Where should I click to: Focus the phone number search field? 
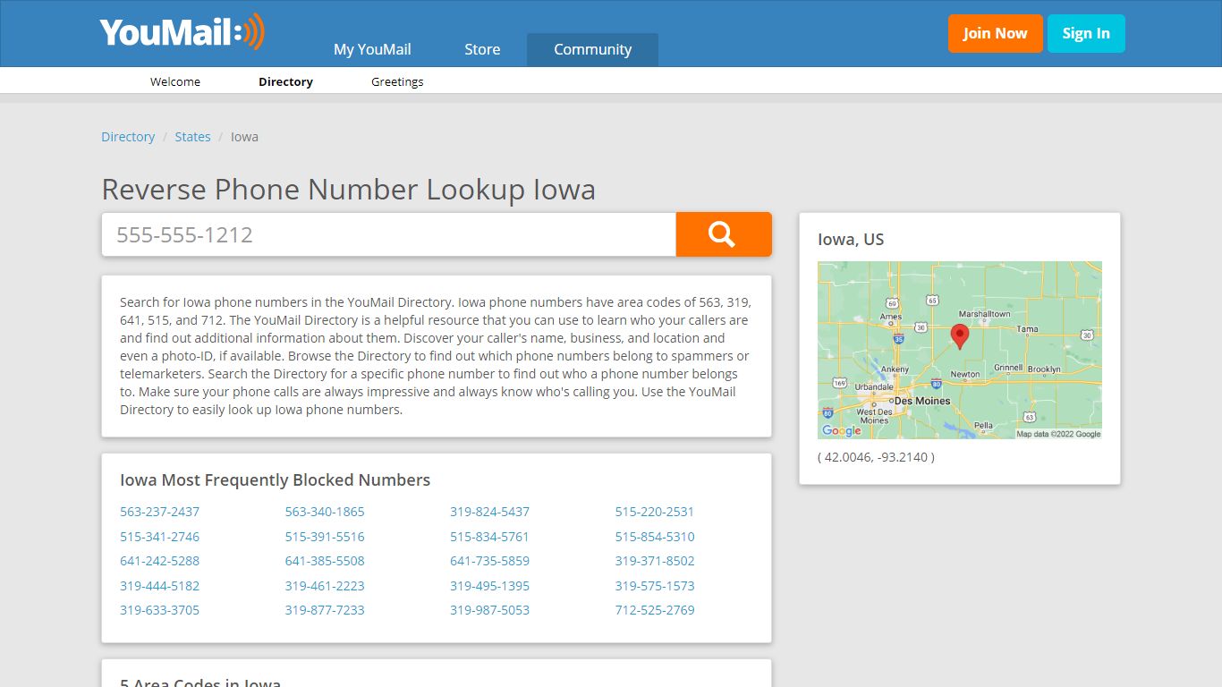(388, 234)
